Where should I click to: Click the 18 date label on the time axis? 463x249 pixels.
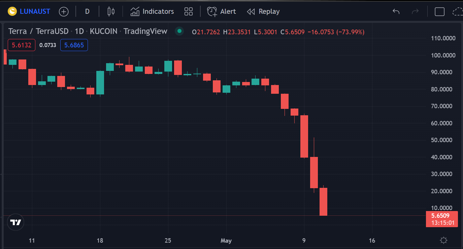click(x=100, y=241)
